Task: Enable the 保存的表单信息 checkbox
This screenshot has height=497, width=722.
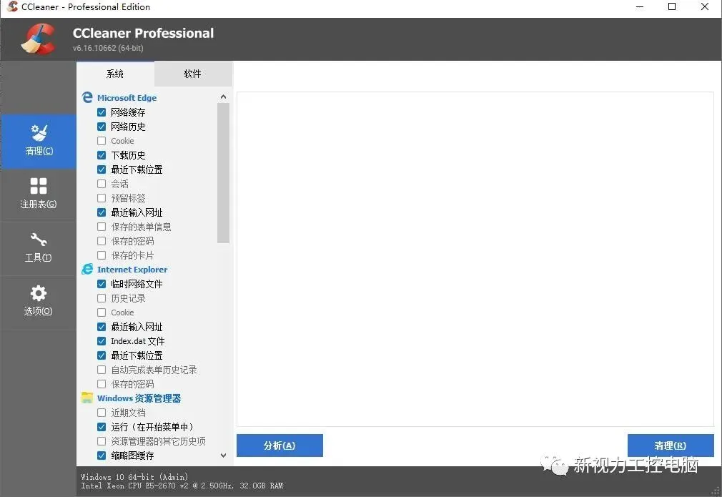Action: coord(102,227)
